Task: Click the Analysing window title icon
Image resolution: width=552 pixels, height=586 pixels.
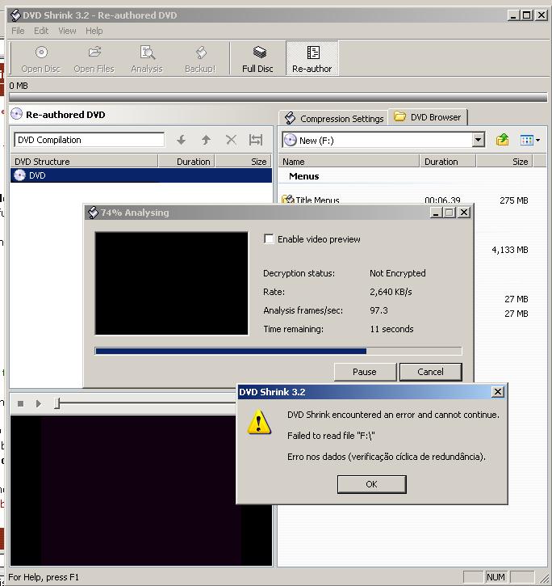Action: point(93,213)
